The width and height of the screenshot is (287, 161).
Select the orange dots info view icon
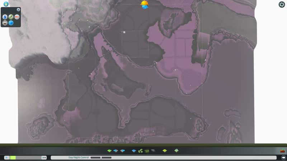(x=17, y=17)
